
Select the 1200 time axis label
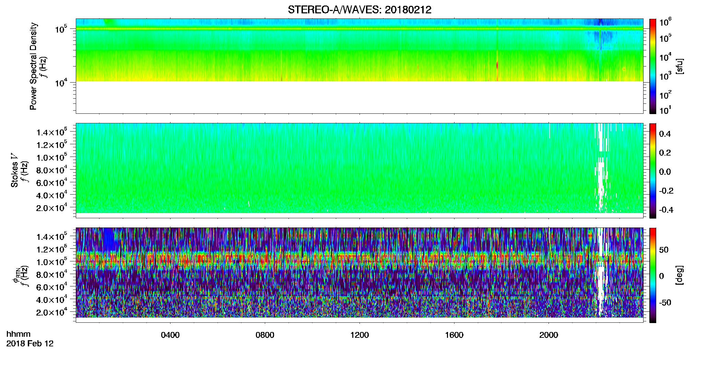(x=359, y=335)
